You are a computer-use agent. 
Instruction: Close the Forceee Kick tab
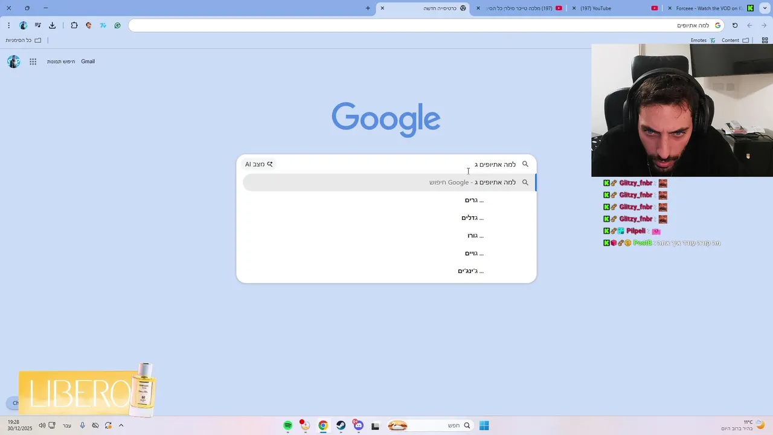pos(670,8)
